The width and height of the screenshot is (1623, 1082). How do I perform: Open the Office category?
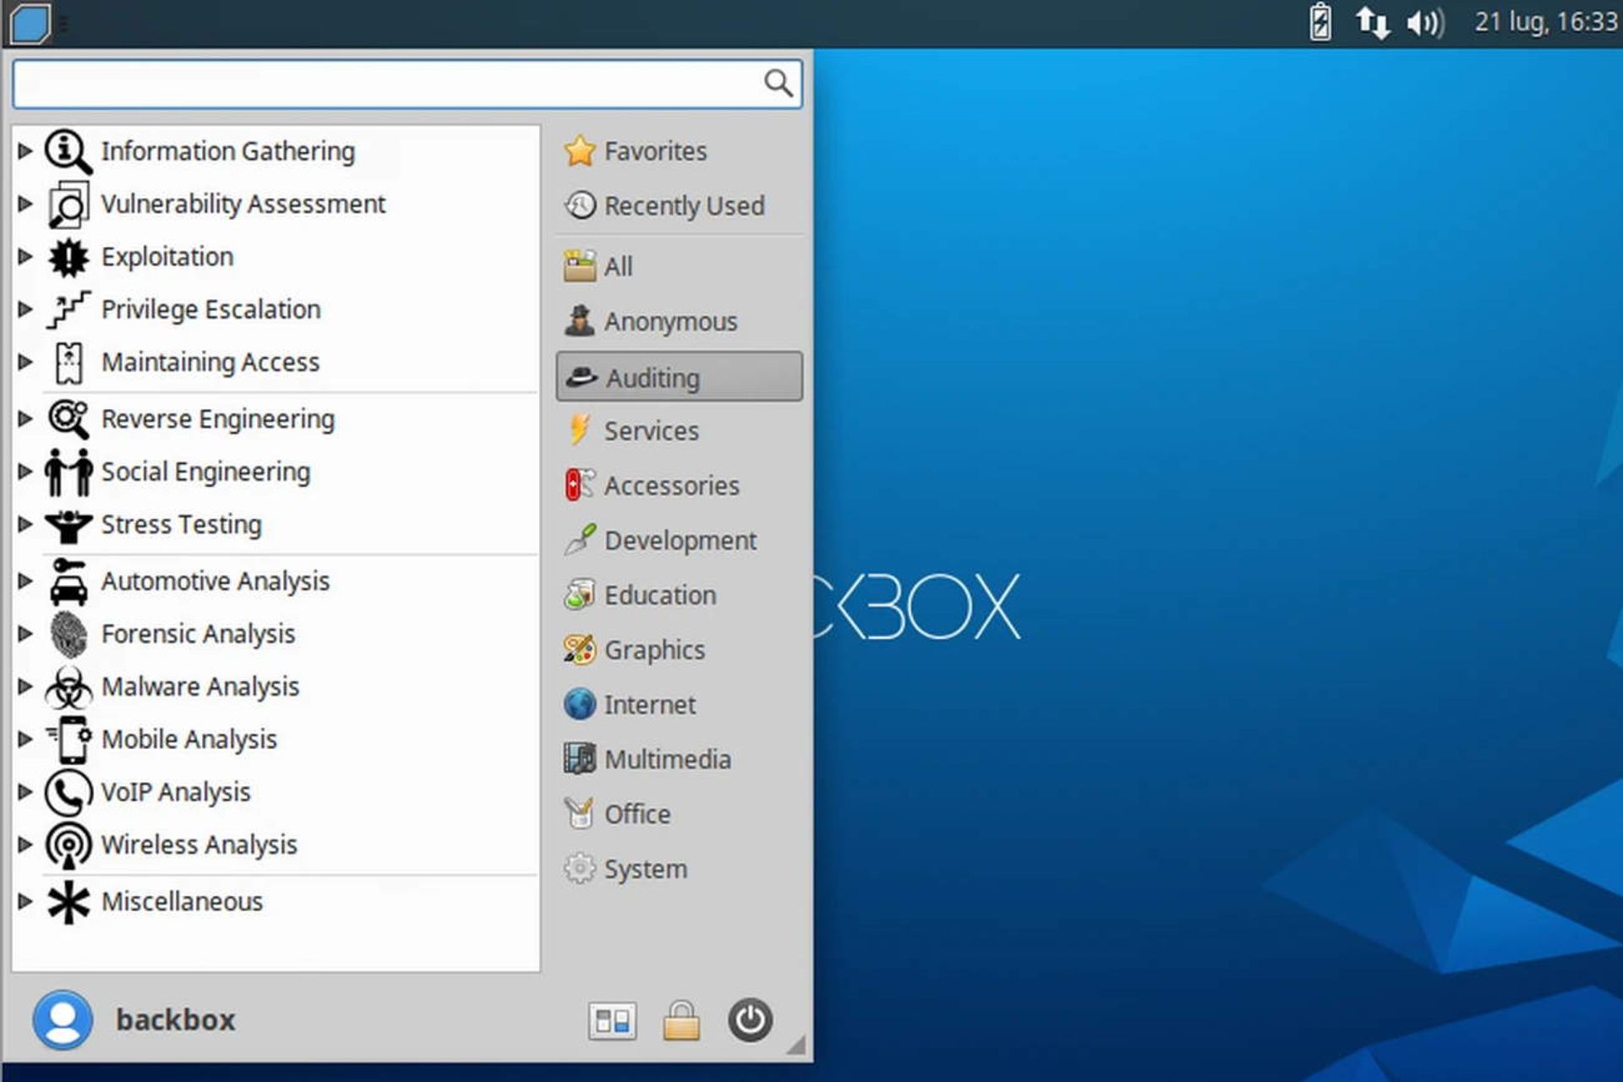(x=680, y=815)
